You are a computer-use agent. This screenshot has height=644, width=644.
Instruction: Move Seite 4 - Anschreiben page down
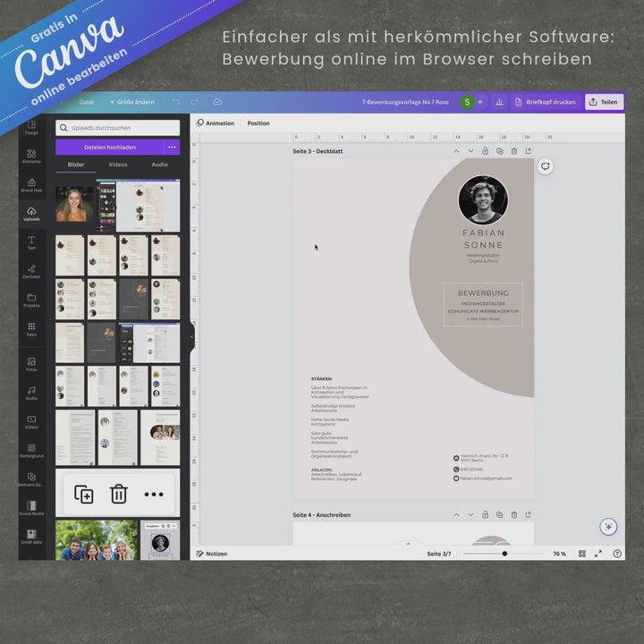(470, 514)
